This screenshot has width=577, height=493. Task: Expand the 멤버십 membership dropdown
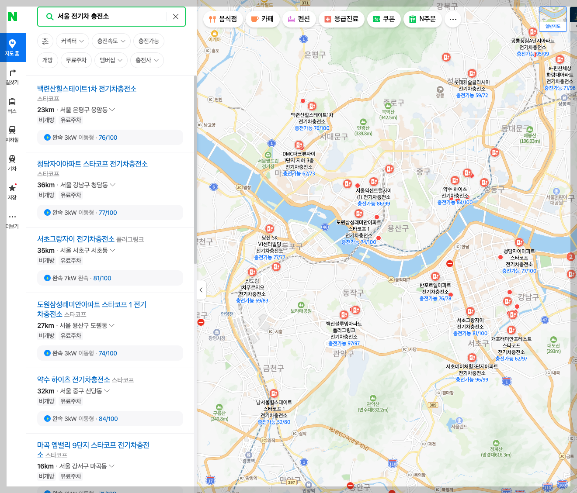[x=111, y=60]
